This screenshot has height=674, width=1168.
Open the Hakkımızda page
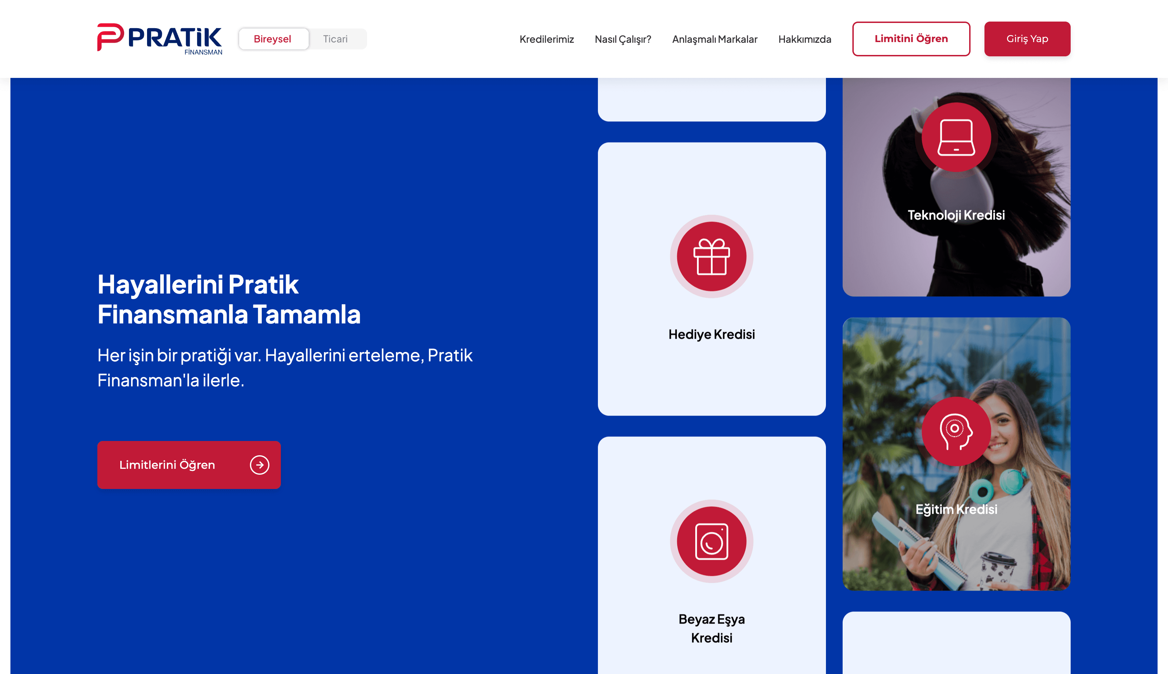pyautogui.click(x=804, y=39)
